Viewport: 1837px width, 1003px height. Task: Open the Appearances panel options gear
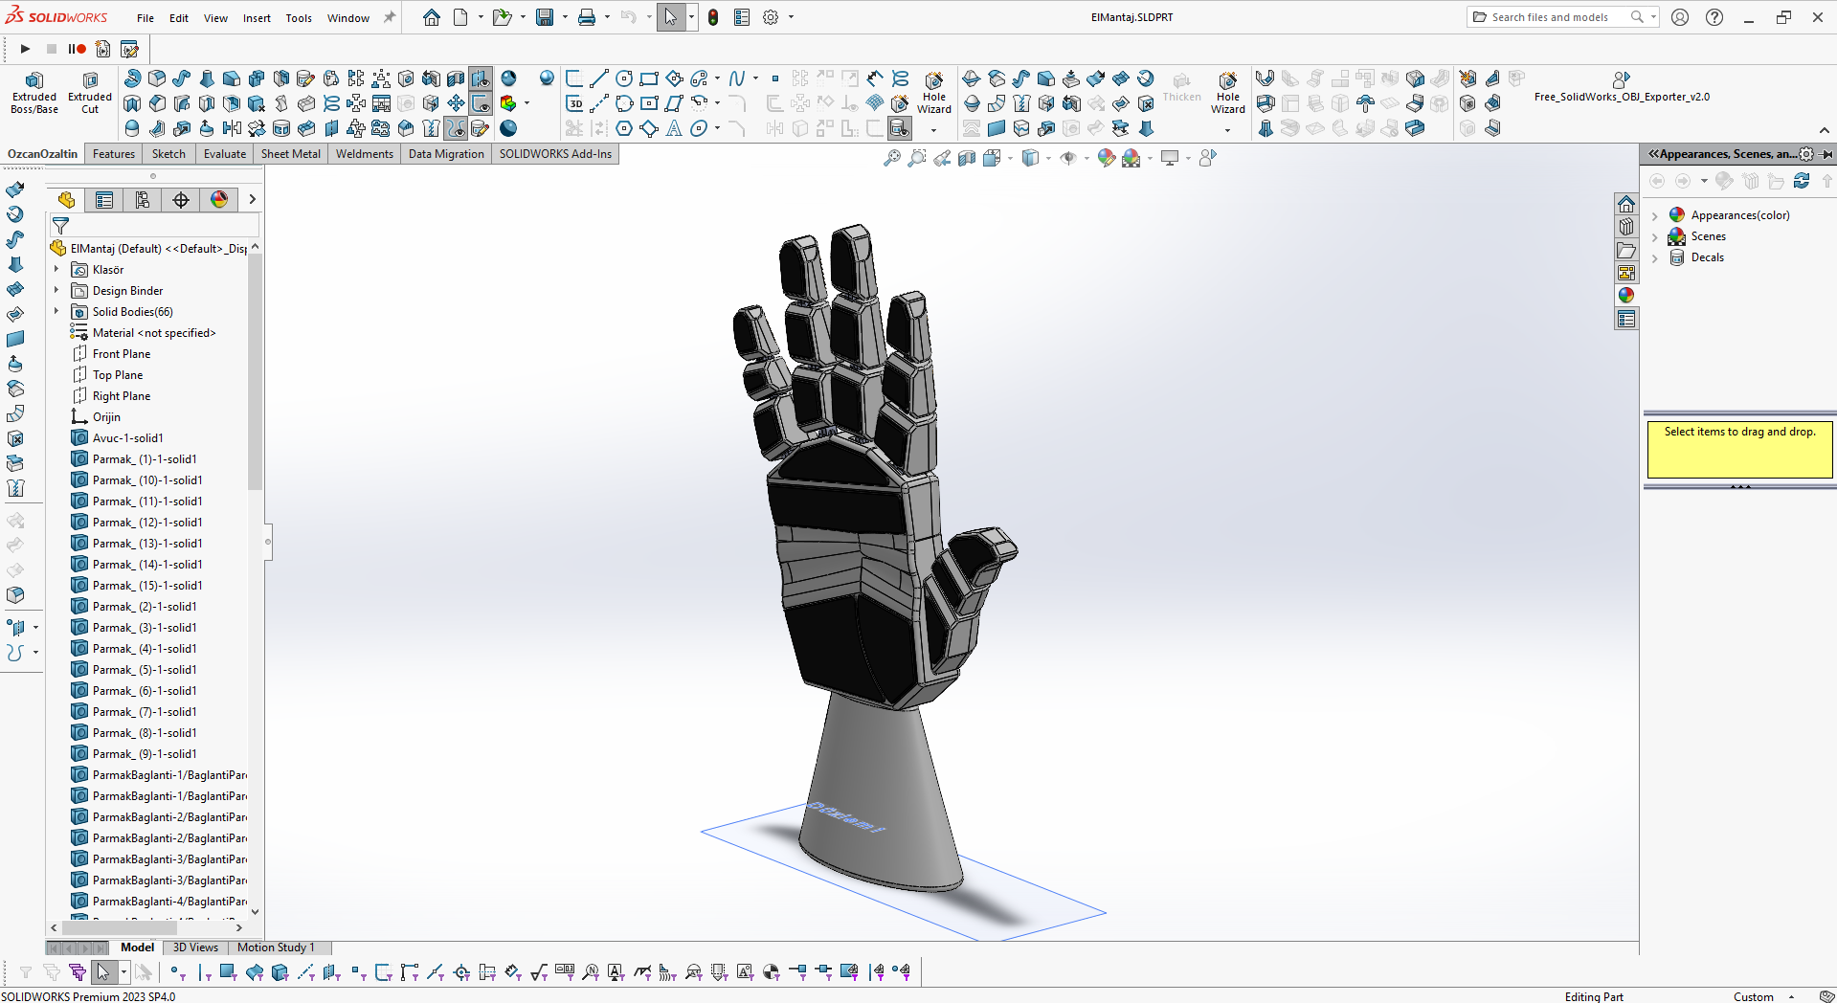(1806, 154)
